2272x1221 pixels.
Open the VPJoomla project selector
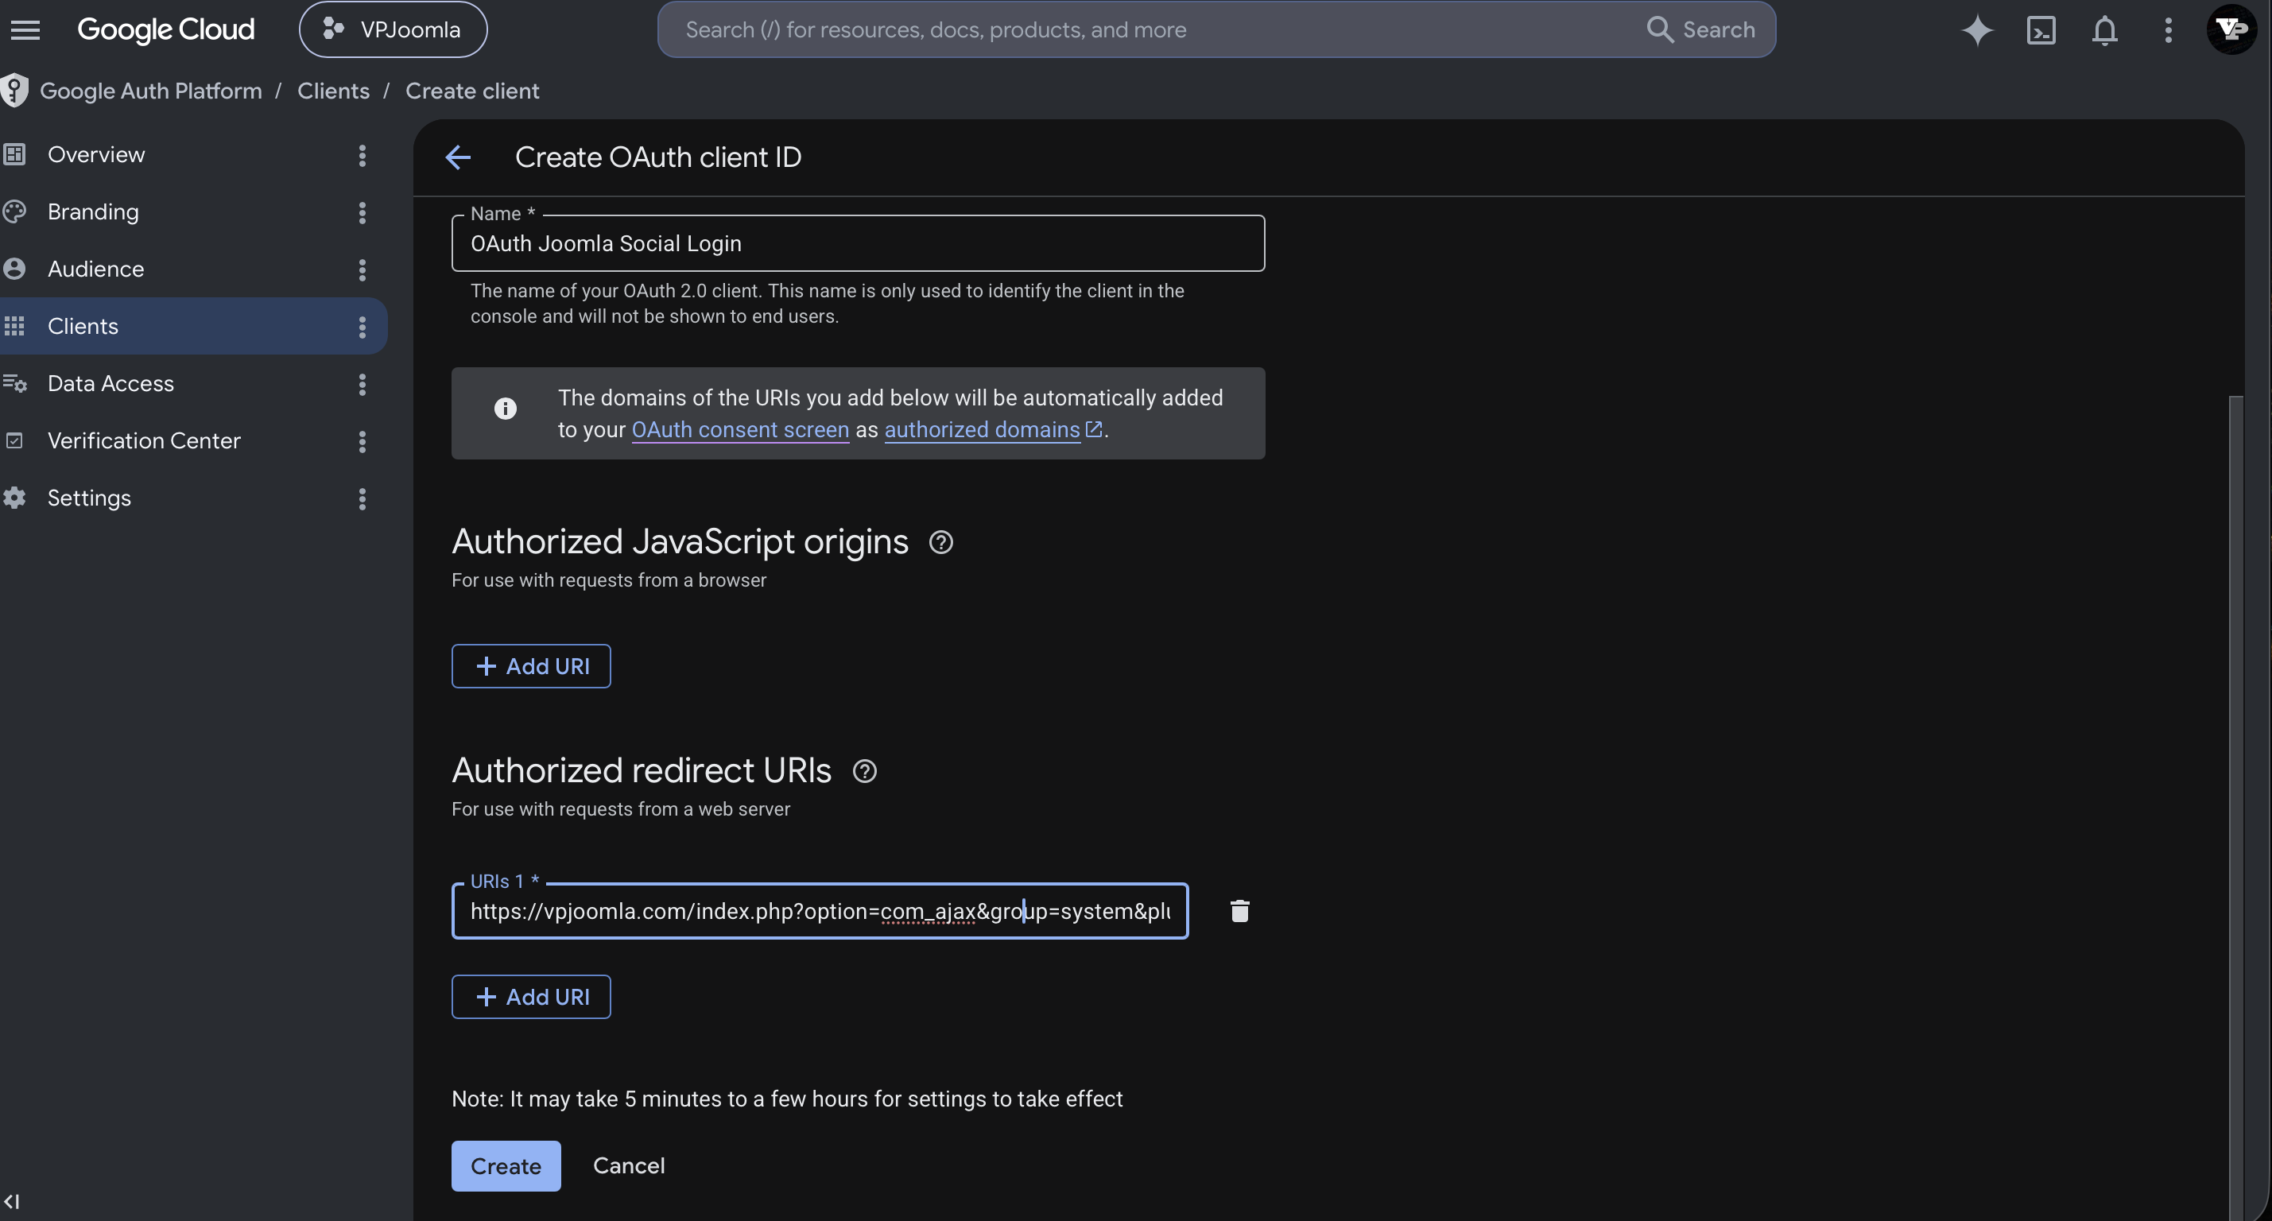click(x=393, y=30)
